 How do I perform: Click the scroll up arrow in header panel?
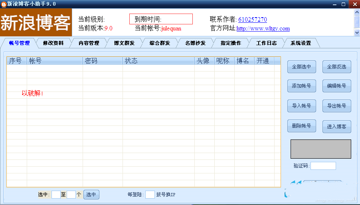[357, 12]
